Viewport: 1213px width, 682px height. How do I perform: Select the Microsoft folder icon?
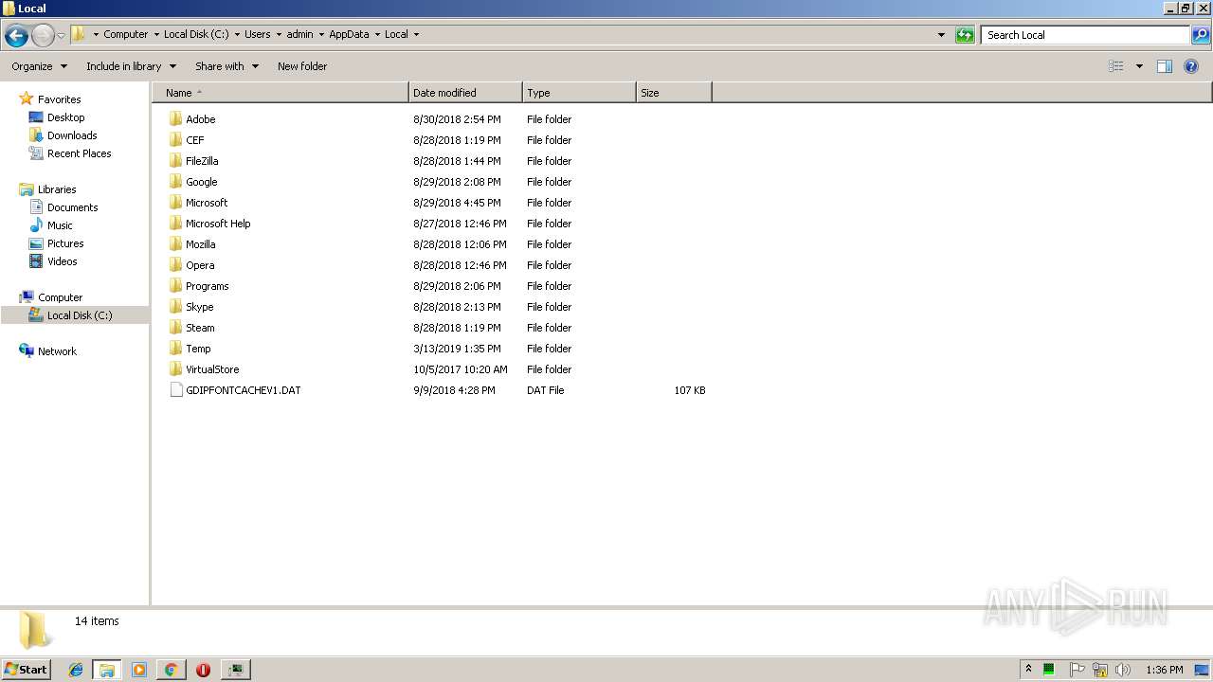(x=175, y=203)
